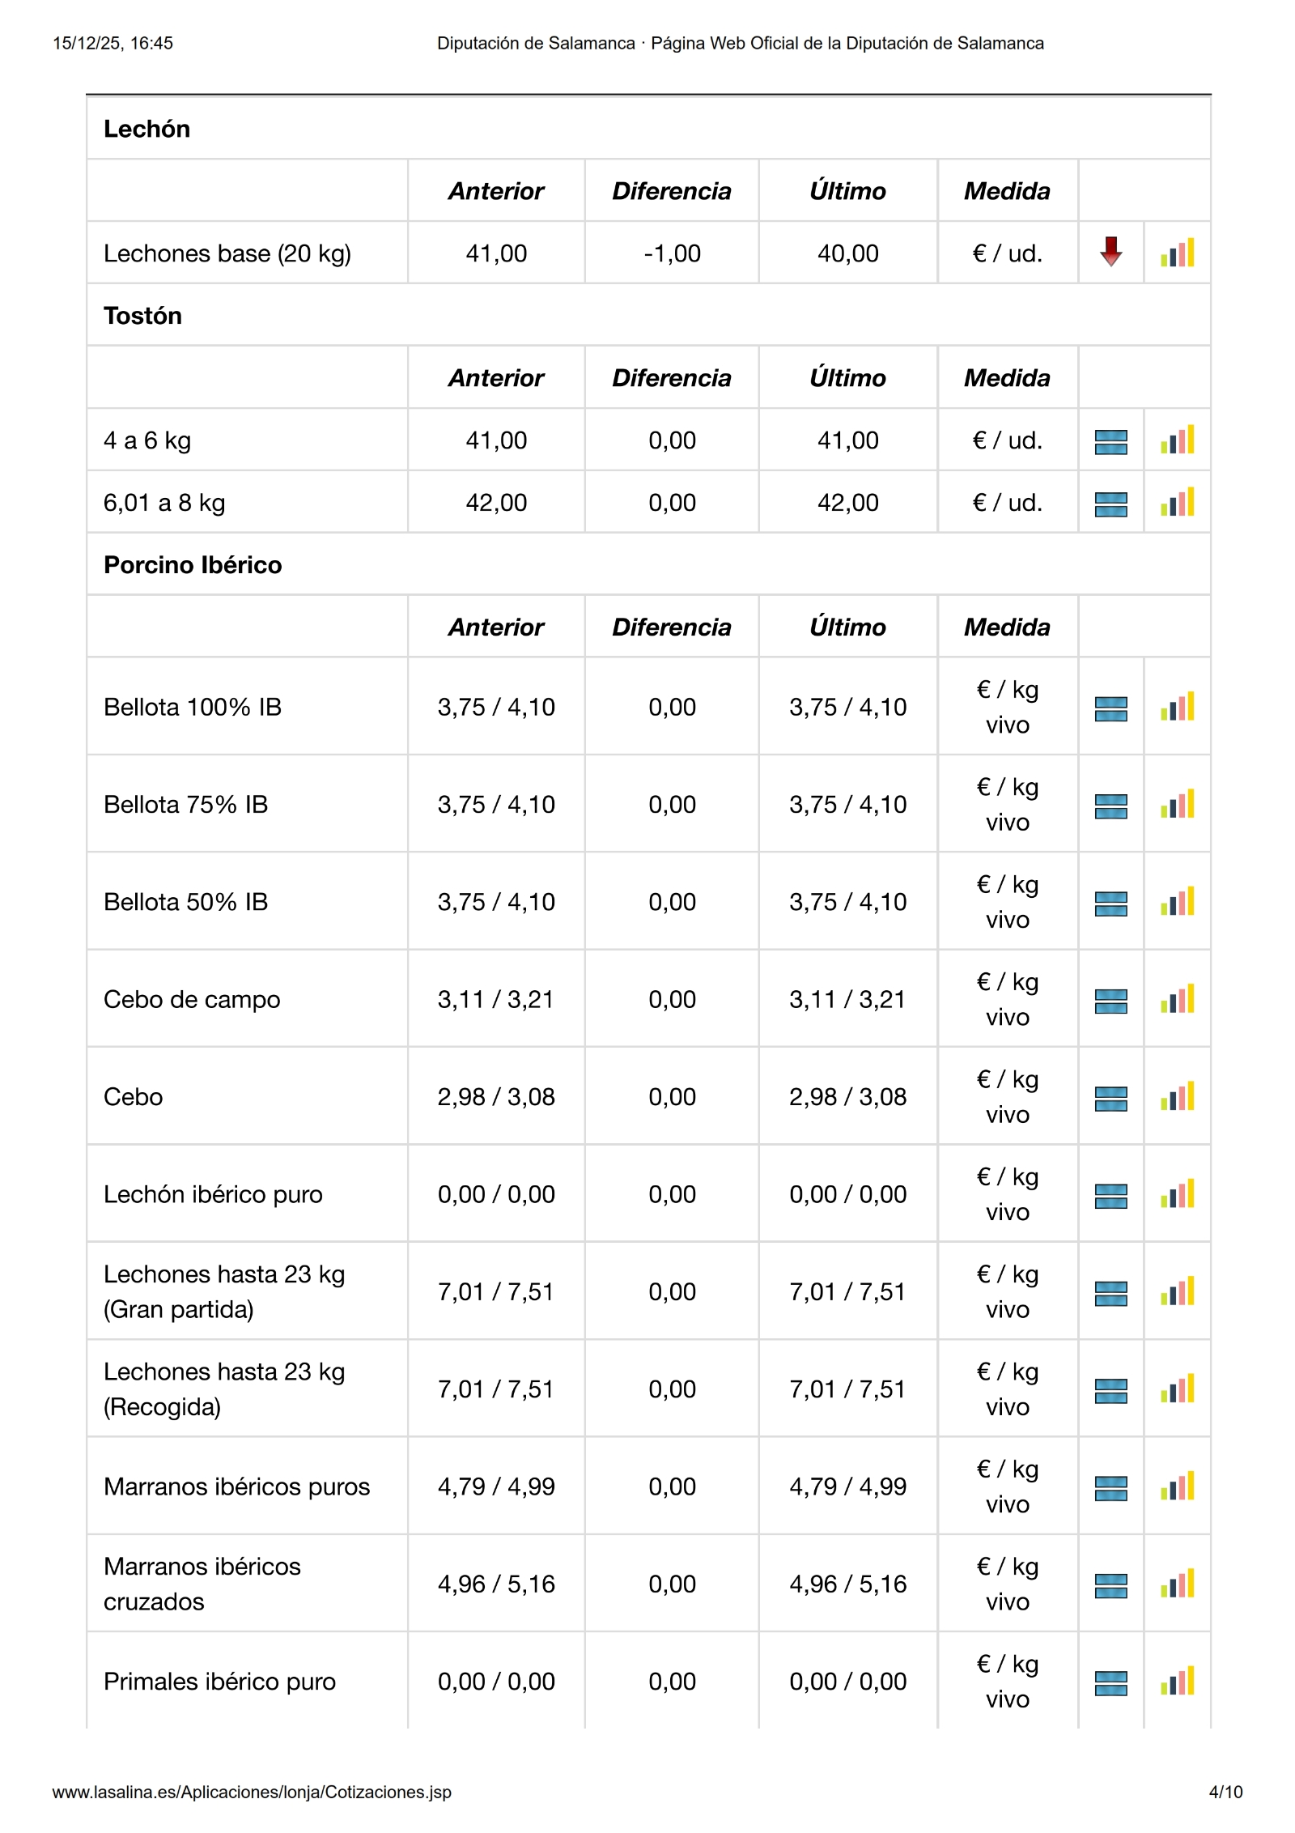Click the Porcino Ibérico section heading
1295x1833 pixels.
(x=193, y=565)
